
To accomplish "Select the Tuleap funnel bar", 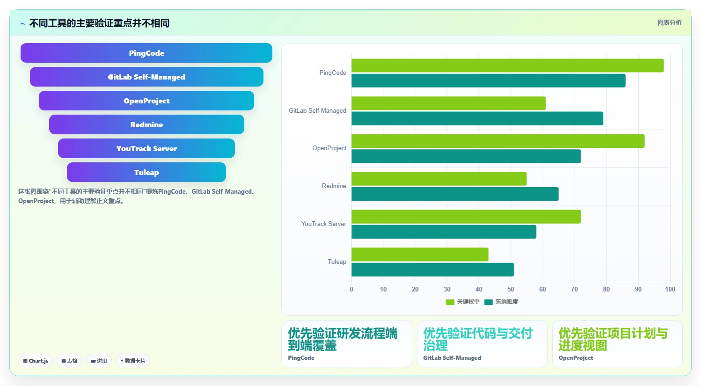I will point(146,172).
